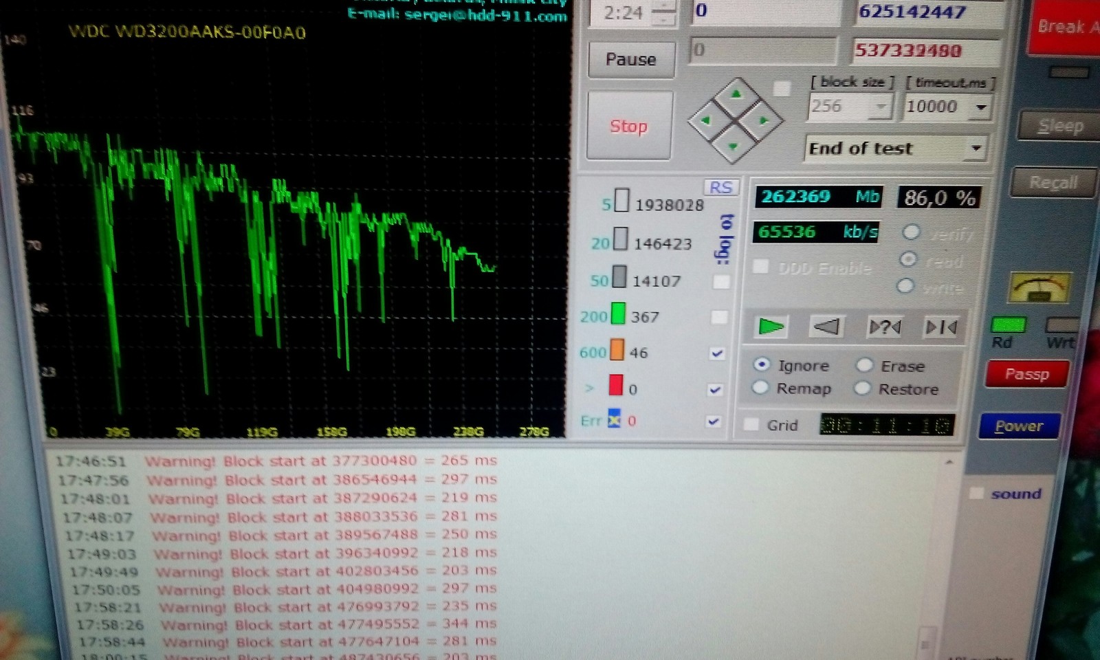Viewport: 1100px width, 660px height.
Task: Click the elapsed time digital counter
Action: click(x=887, y=425)
